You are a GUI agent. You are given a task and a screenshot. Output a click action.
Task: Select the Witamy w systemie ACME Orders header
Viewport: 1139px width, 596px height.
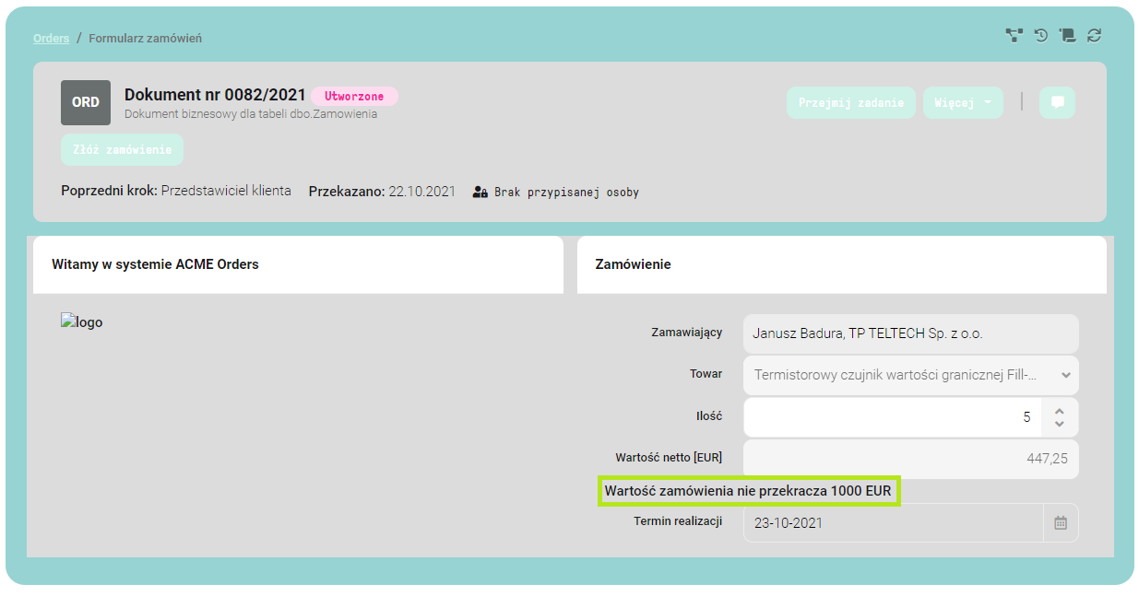point(297,264)
